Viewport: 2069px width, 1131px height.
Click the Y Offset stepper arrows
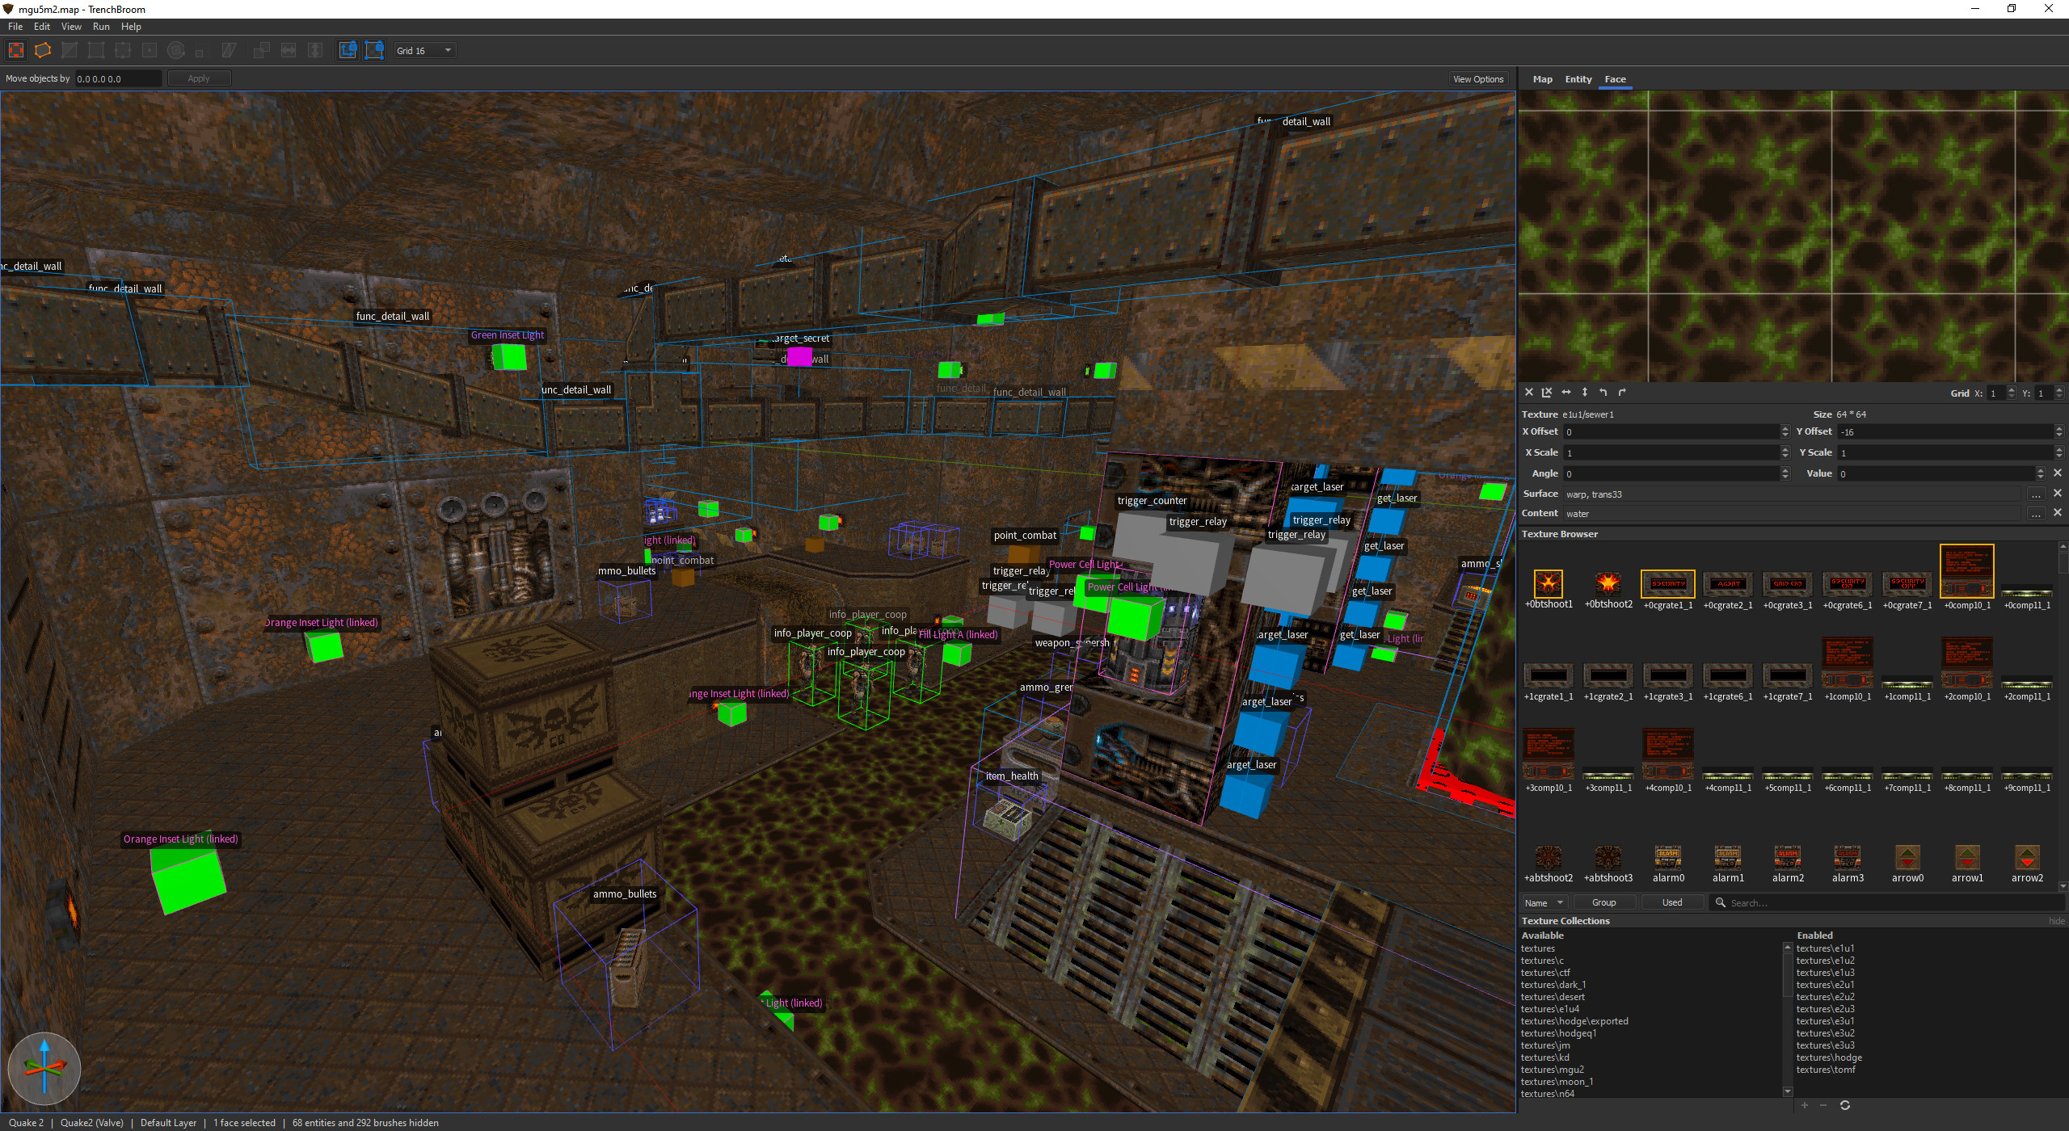(2058, 432)
